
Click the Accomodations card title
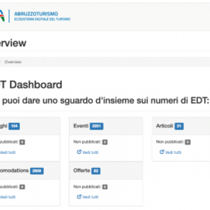14,170
